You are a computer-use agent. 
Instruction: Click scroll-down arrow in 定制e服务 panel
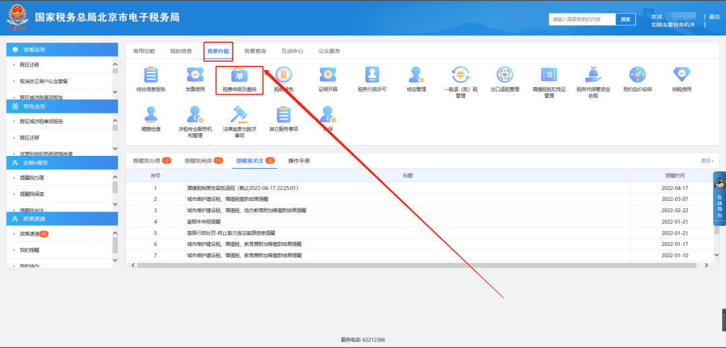tap(116, 204)
